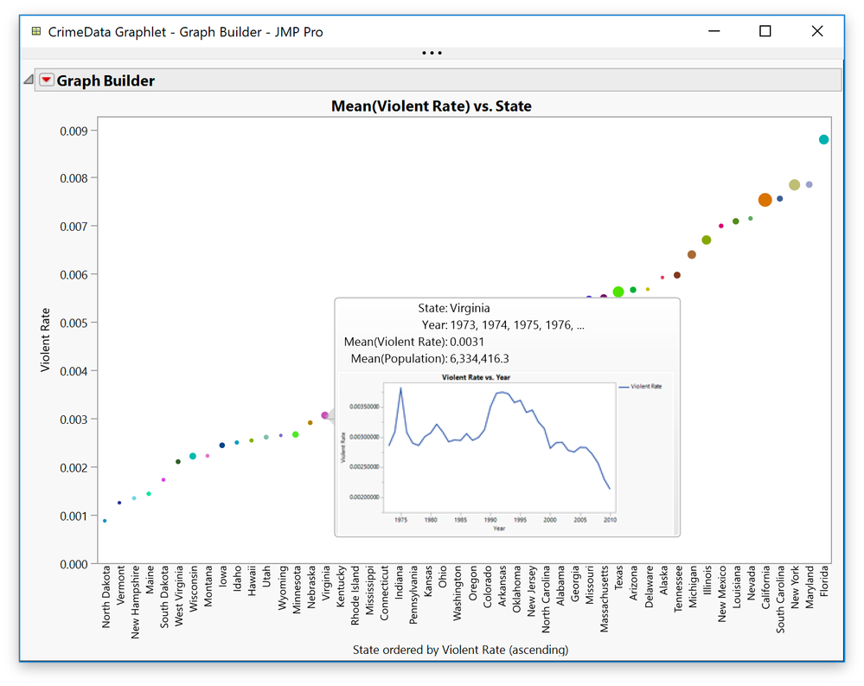864x686 pixels.
Task: Click the magenta Virginia data point
Action: pyautogui.click(x=325, y=415)
